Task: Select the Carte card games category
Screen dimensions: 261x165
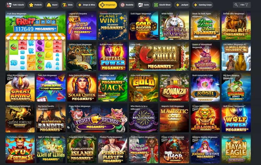Action: point(144,5)
